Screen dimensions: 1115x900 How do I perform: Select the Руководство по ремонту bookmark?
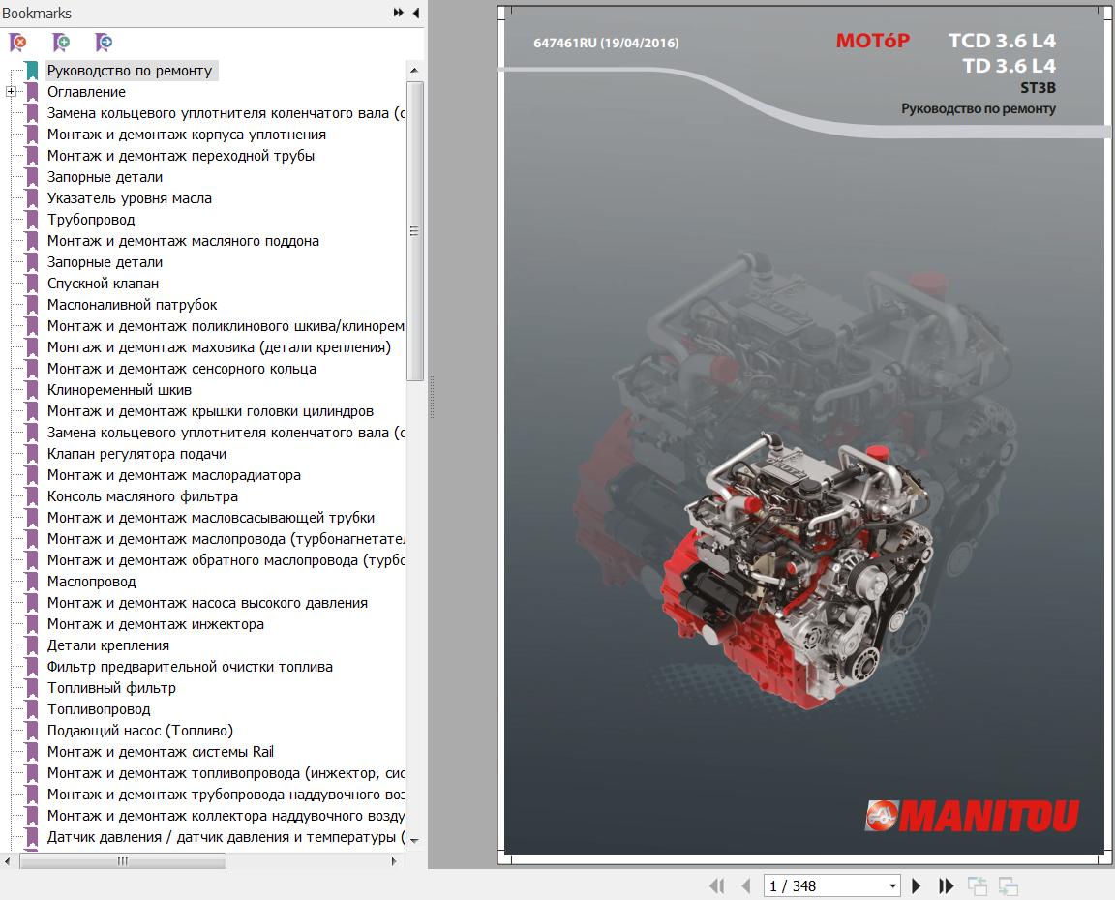click(x=130, y=71)
